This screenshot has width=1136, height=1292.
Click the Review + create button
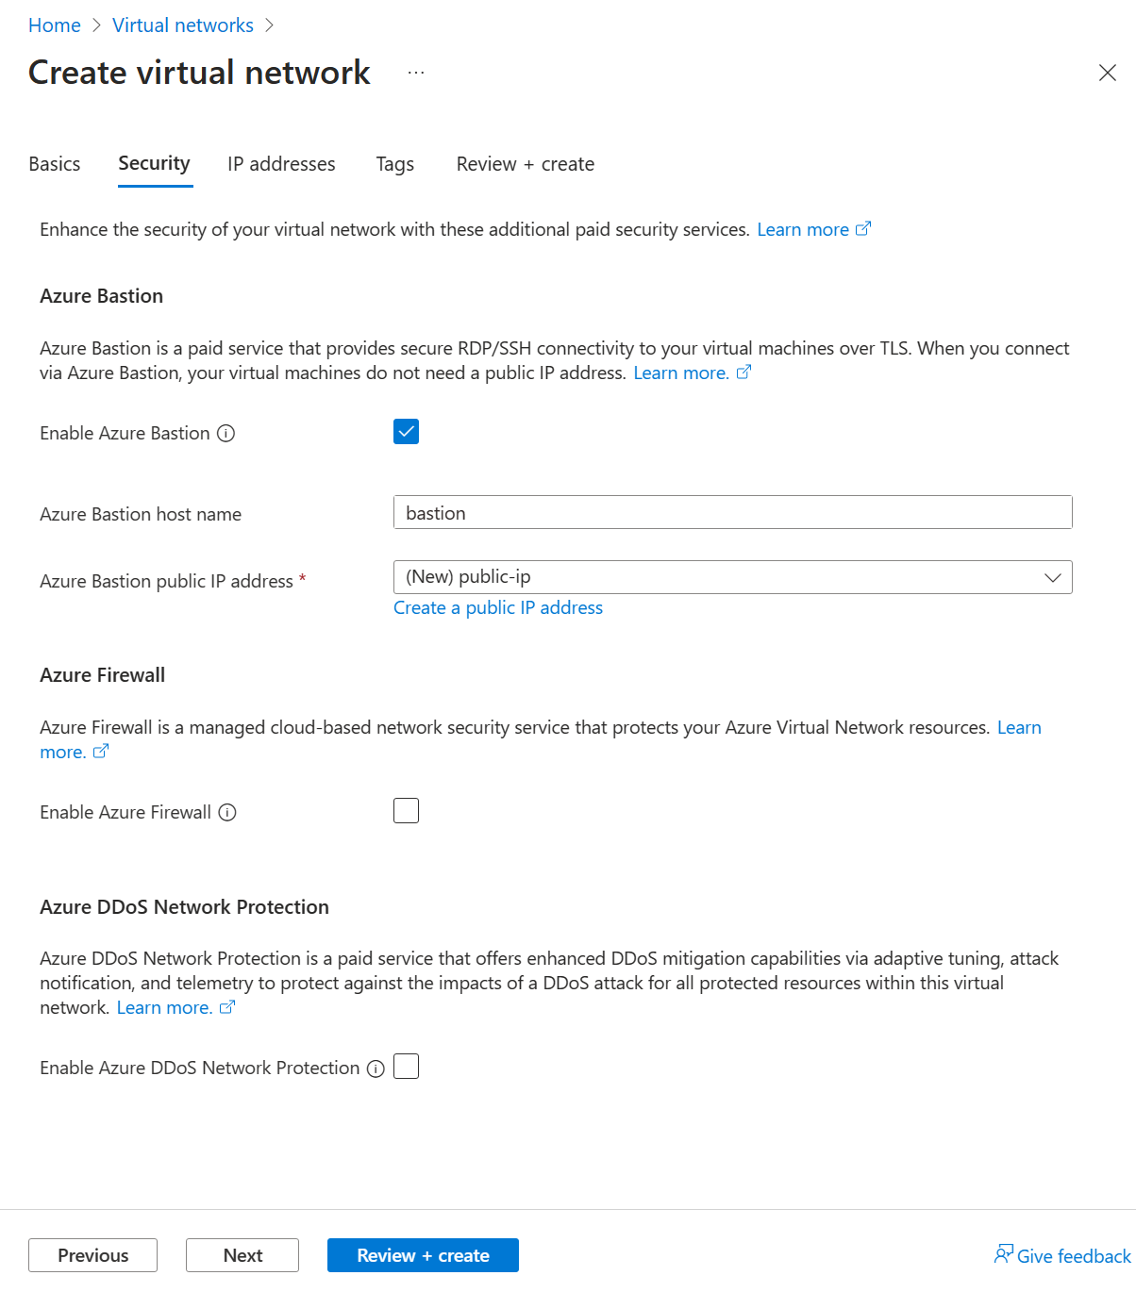(x=422, y=1255)
